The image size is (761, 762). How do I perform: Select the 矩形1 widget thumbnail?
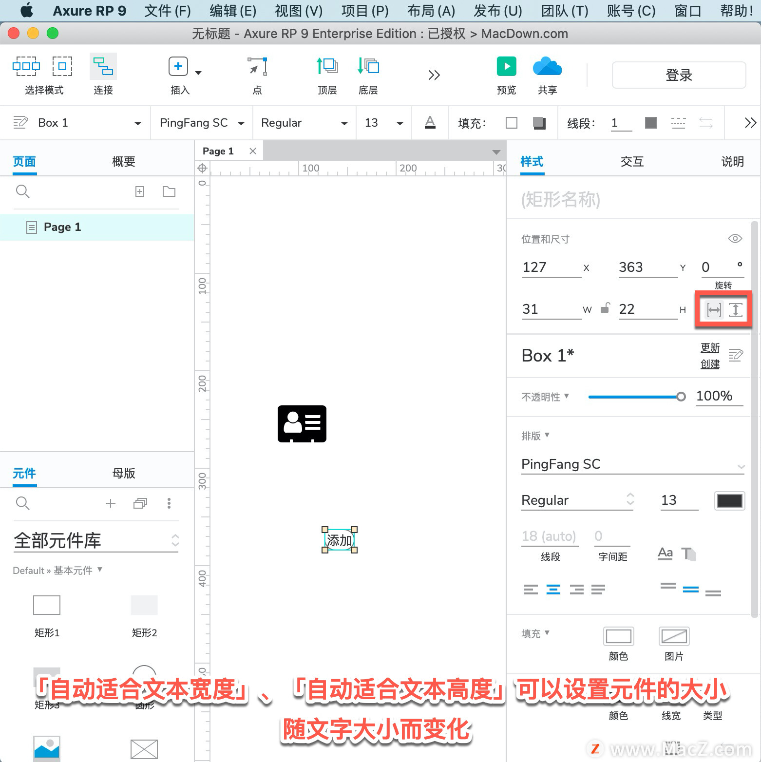point(47,605)
